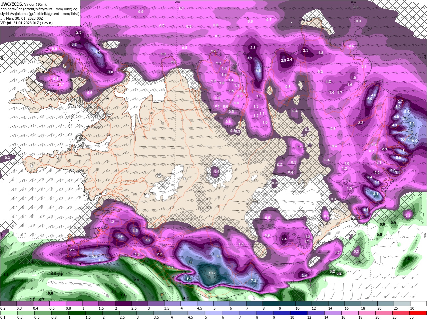Click the UWC/ECDS title text

11,4
